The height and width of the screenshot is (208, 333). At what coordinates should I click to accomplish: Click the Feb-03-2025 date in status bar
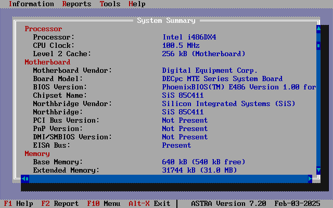click(x=298, y=203)
